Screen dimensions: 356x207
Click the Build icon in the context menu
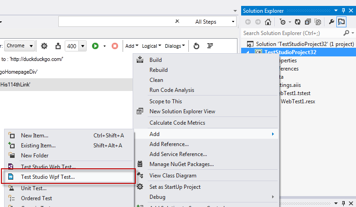pyautogui.click(x=140, y=60)
